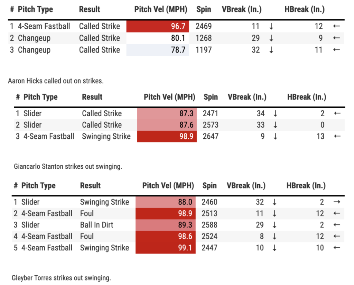Click the down arrow beside VBreak 34
This screenshot has width=354, height=285.
[x=275, y=113]
